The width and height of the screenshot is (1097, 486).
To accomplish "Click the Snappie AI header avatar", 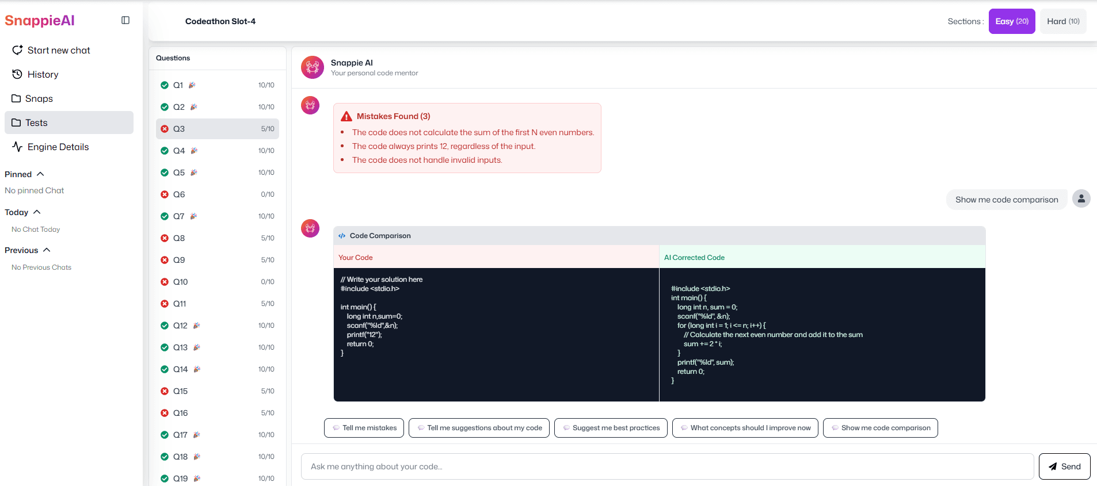I will click(313, 67).
